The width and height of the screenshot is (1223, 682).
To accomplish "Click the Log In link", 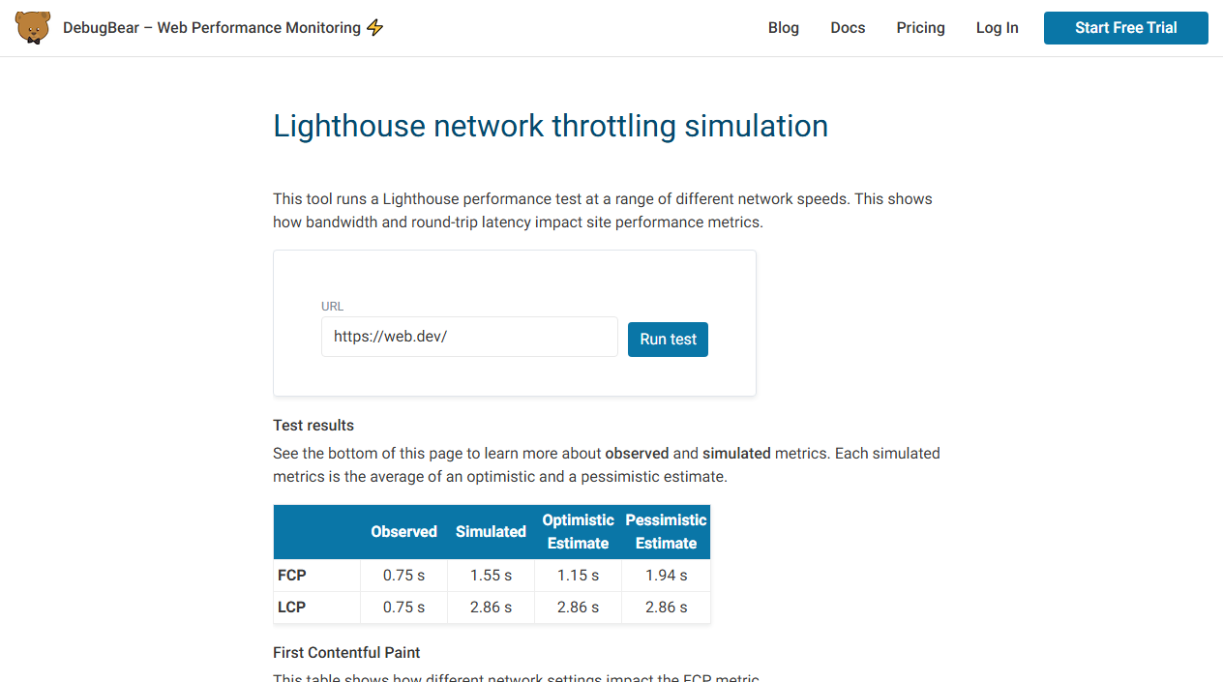I will (997, 28).
